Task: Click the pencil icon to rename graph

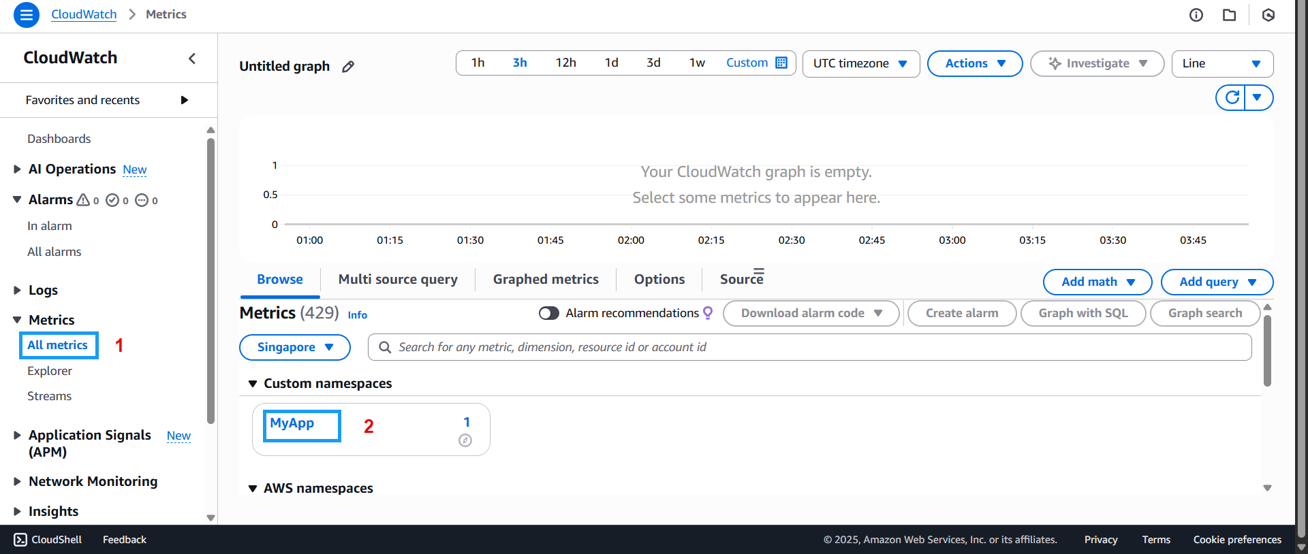Action: [348, 67]
